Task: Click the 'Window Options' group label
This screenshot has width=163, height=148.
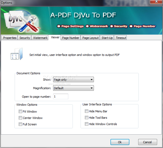Action: (x=27, y=105)
